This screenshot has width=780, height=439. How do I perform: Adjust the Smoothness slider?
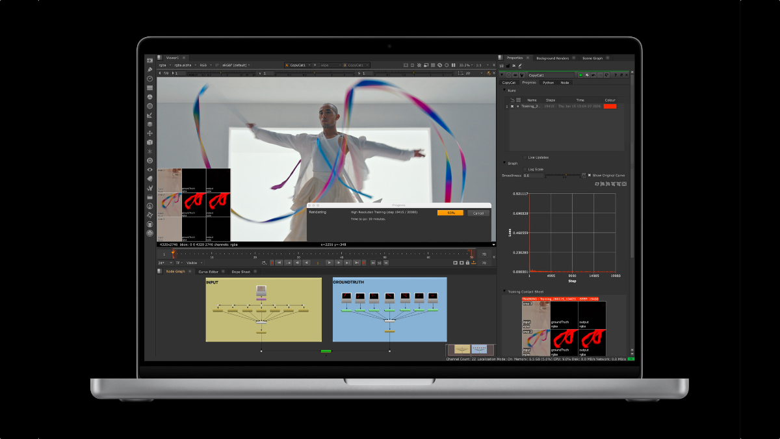point(565,175)
